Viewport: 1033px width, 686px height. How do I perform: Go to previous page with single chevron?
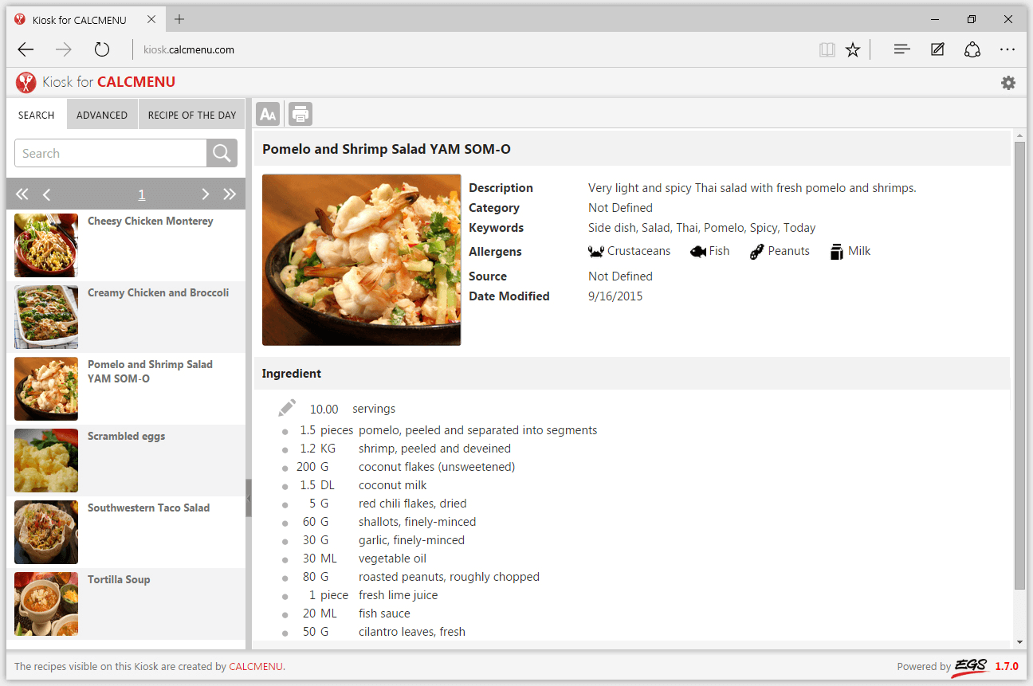46,194
